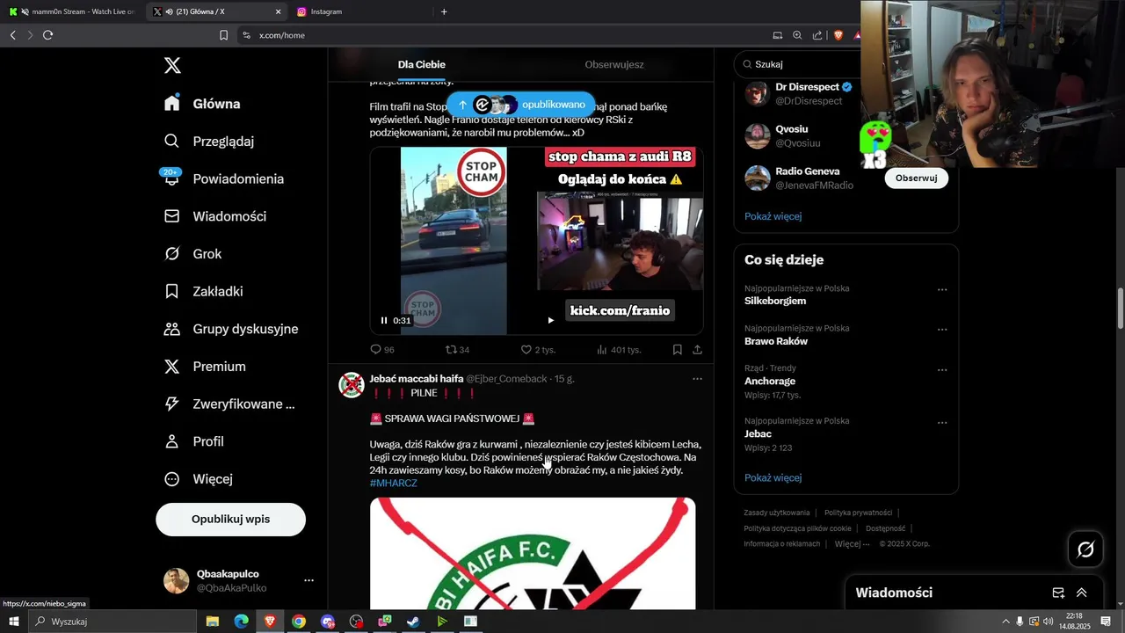The image size is (1125, 633).
Task: Open Brave Shields lion icon
Action: 838,35
